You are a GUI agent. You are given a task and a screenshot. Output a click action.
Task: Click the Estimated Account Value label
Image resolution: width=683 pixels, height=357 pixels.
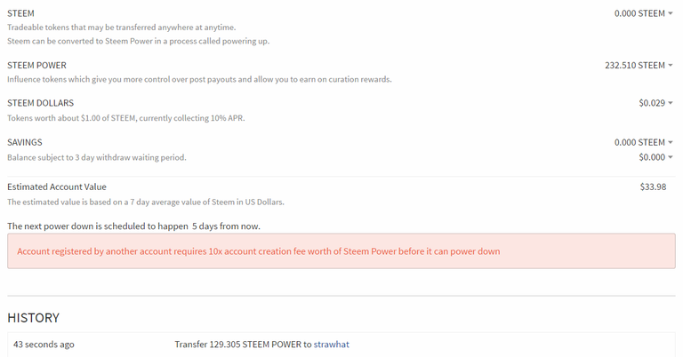click(x=57, y=186)
